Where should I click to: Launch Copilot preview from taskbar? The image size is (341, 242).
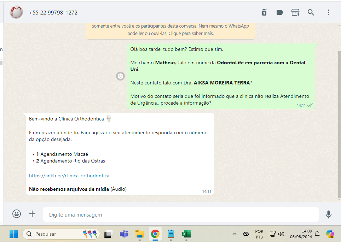pos(330,234)
